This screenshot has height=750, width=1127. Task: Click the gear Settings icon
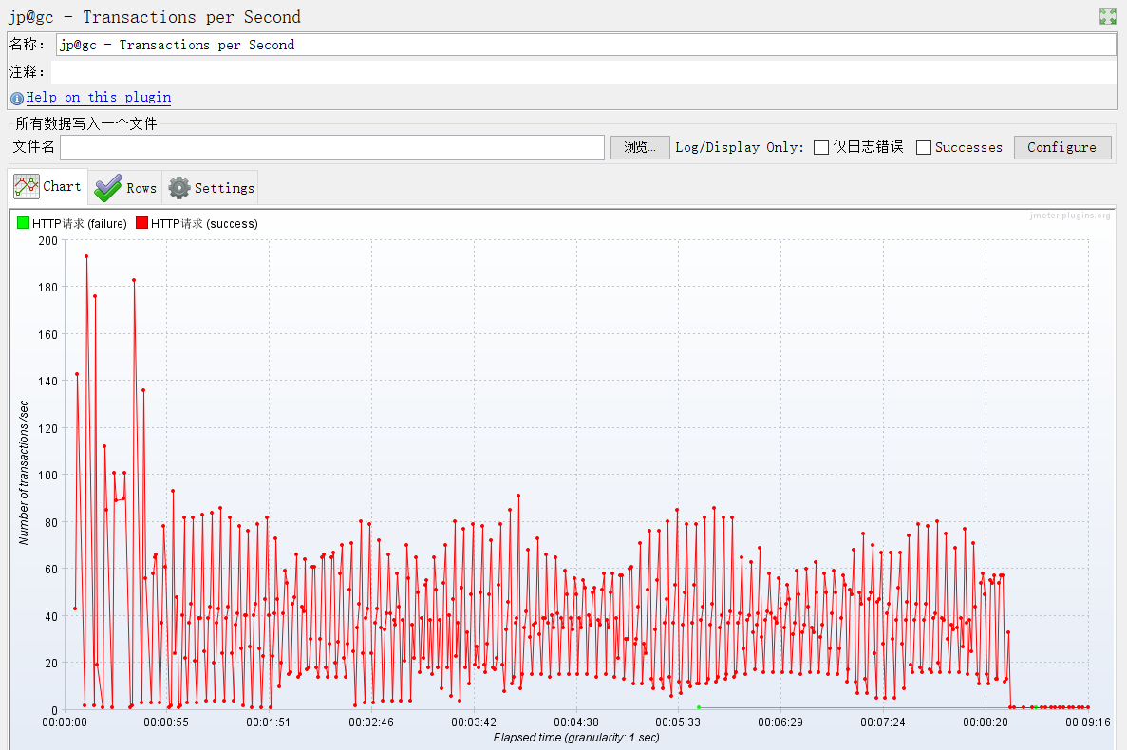(178, 188)
